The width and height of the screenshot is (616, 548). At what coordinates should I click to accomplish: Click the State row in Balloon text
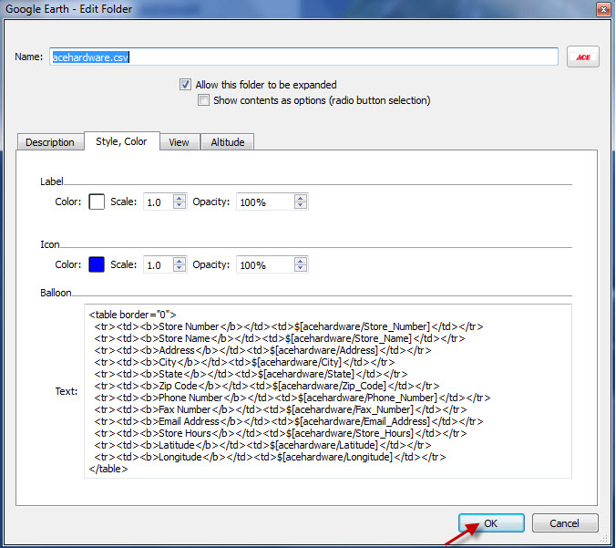click(251, 374)
